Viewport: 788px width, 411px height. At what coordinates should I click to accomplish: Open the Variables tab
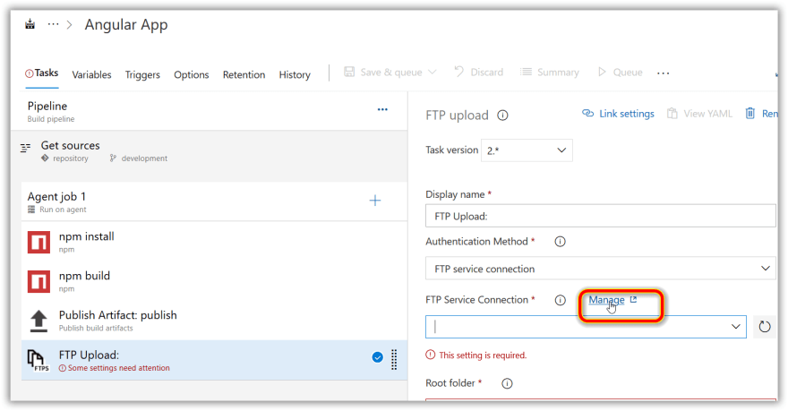pyautogui.click(x=91, y=74)
